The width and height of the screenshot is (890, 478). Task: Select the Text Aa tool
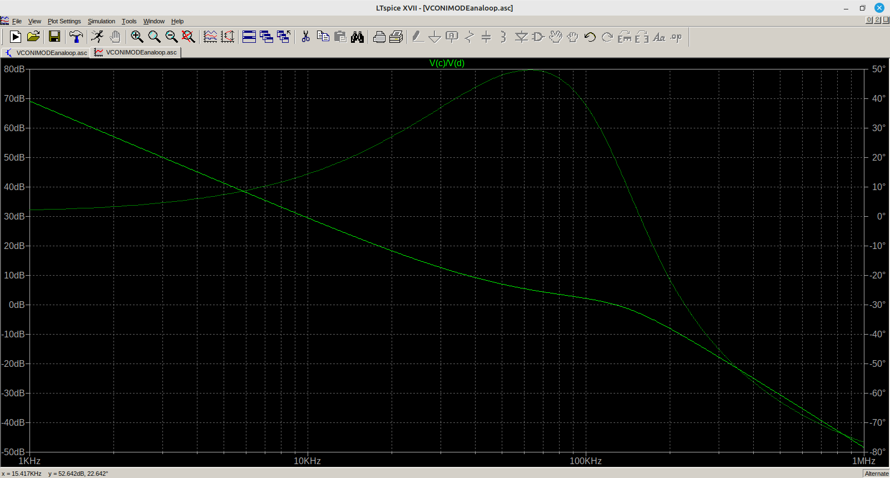coord(659,37)
